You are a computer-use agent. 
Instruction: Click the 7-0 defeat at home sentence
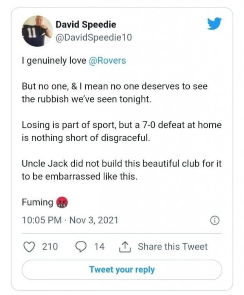pos(121,131)
